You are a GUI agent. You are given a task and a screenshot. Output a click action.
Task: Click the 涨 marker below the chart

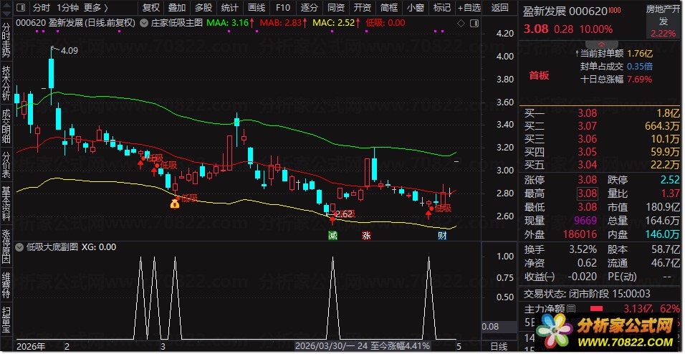point(366,236)
